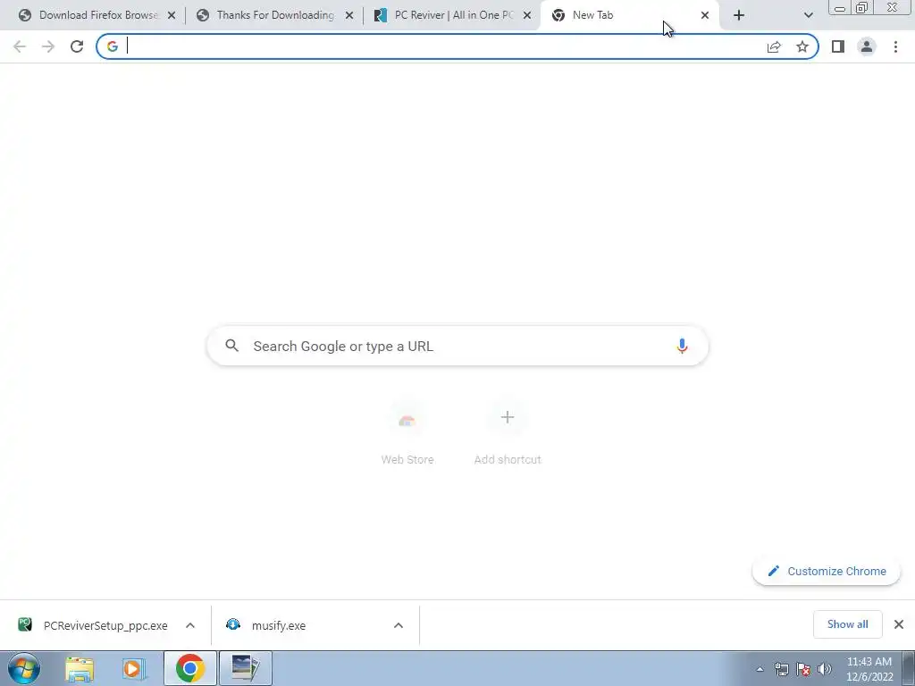This screenshot has height=686, width=915.
Task: Click the Google icon in address bar
Action: pyautogui.click(x=113, y=46)
